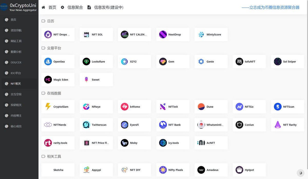Open the NFT SOL card
Image resolution: width=308 pixels, height=179 pixels.
pos(96,34)
